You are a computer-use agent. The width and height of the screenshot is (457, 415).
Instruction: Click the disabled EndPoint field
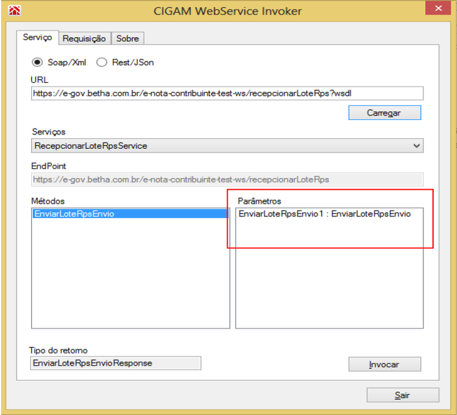[x=227, y=180]
